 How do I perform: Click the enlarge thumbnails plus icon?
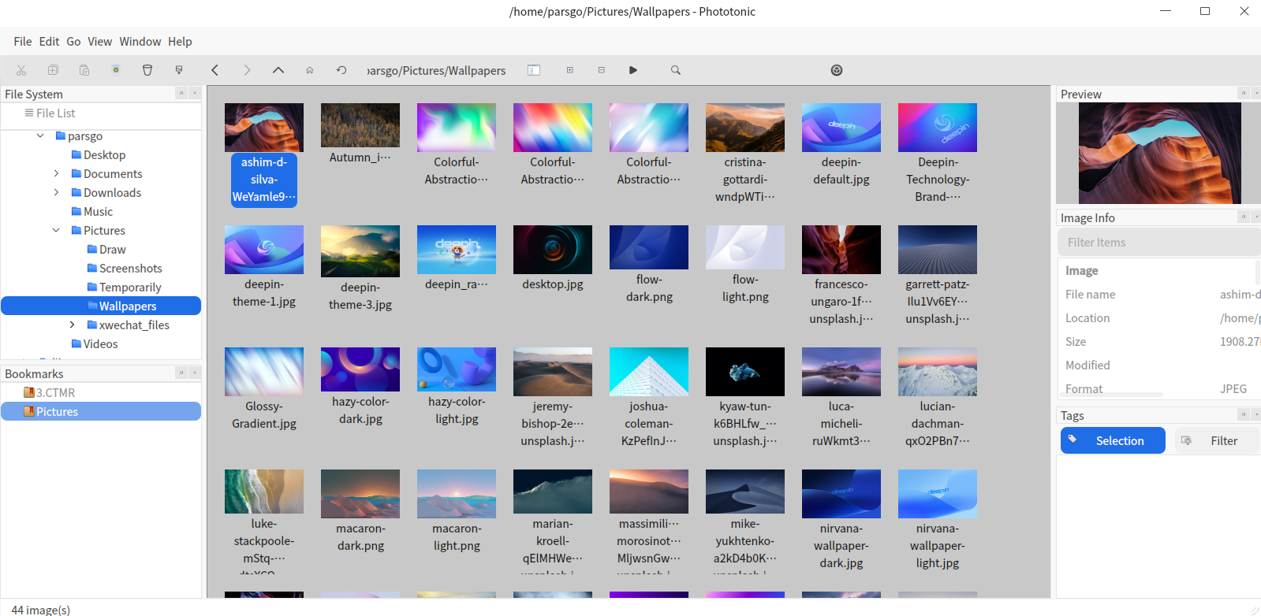[x=570, y=70]
